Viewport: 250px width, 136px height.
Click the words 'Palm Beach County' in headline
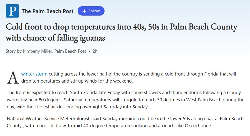click(204, 27)
